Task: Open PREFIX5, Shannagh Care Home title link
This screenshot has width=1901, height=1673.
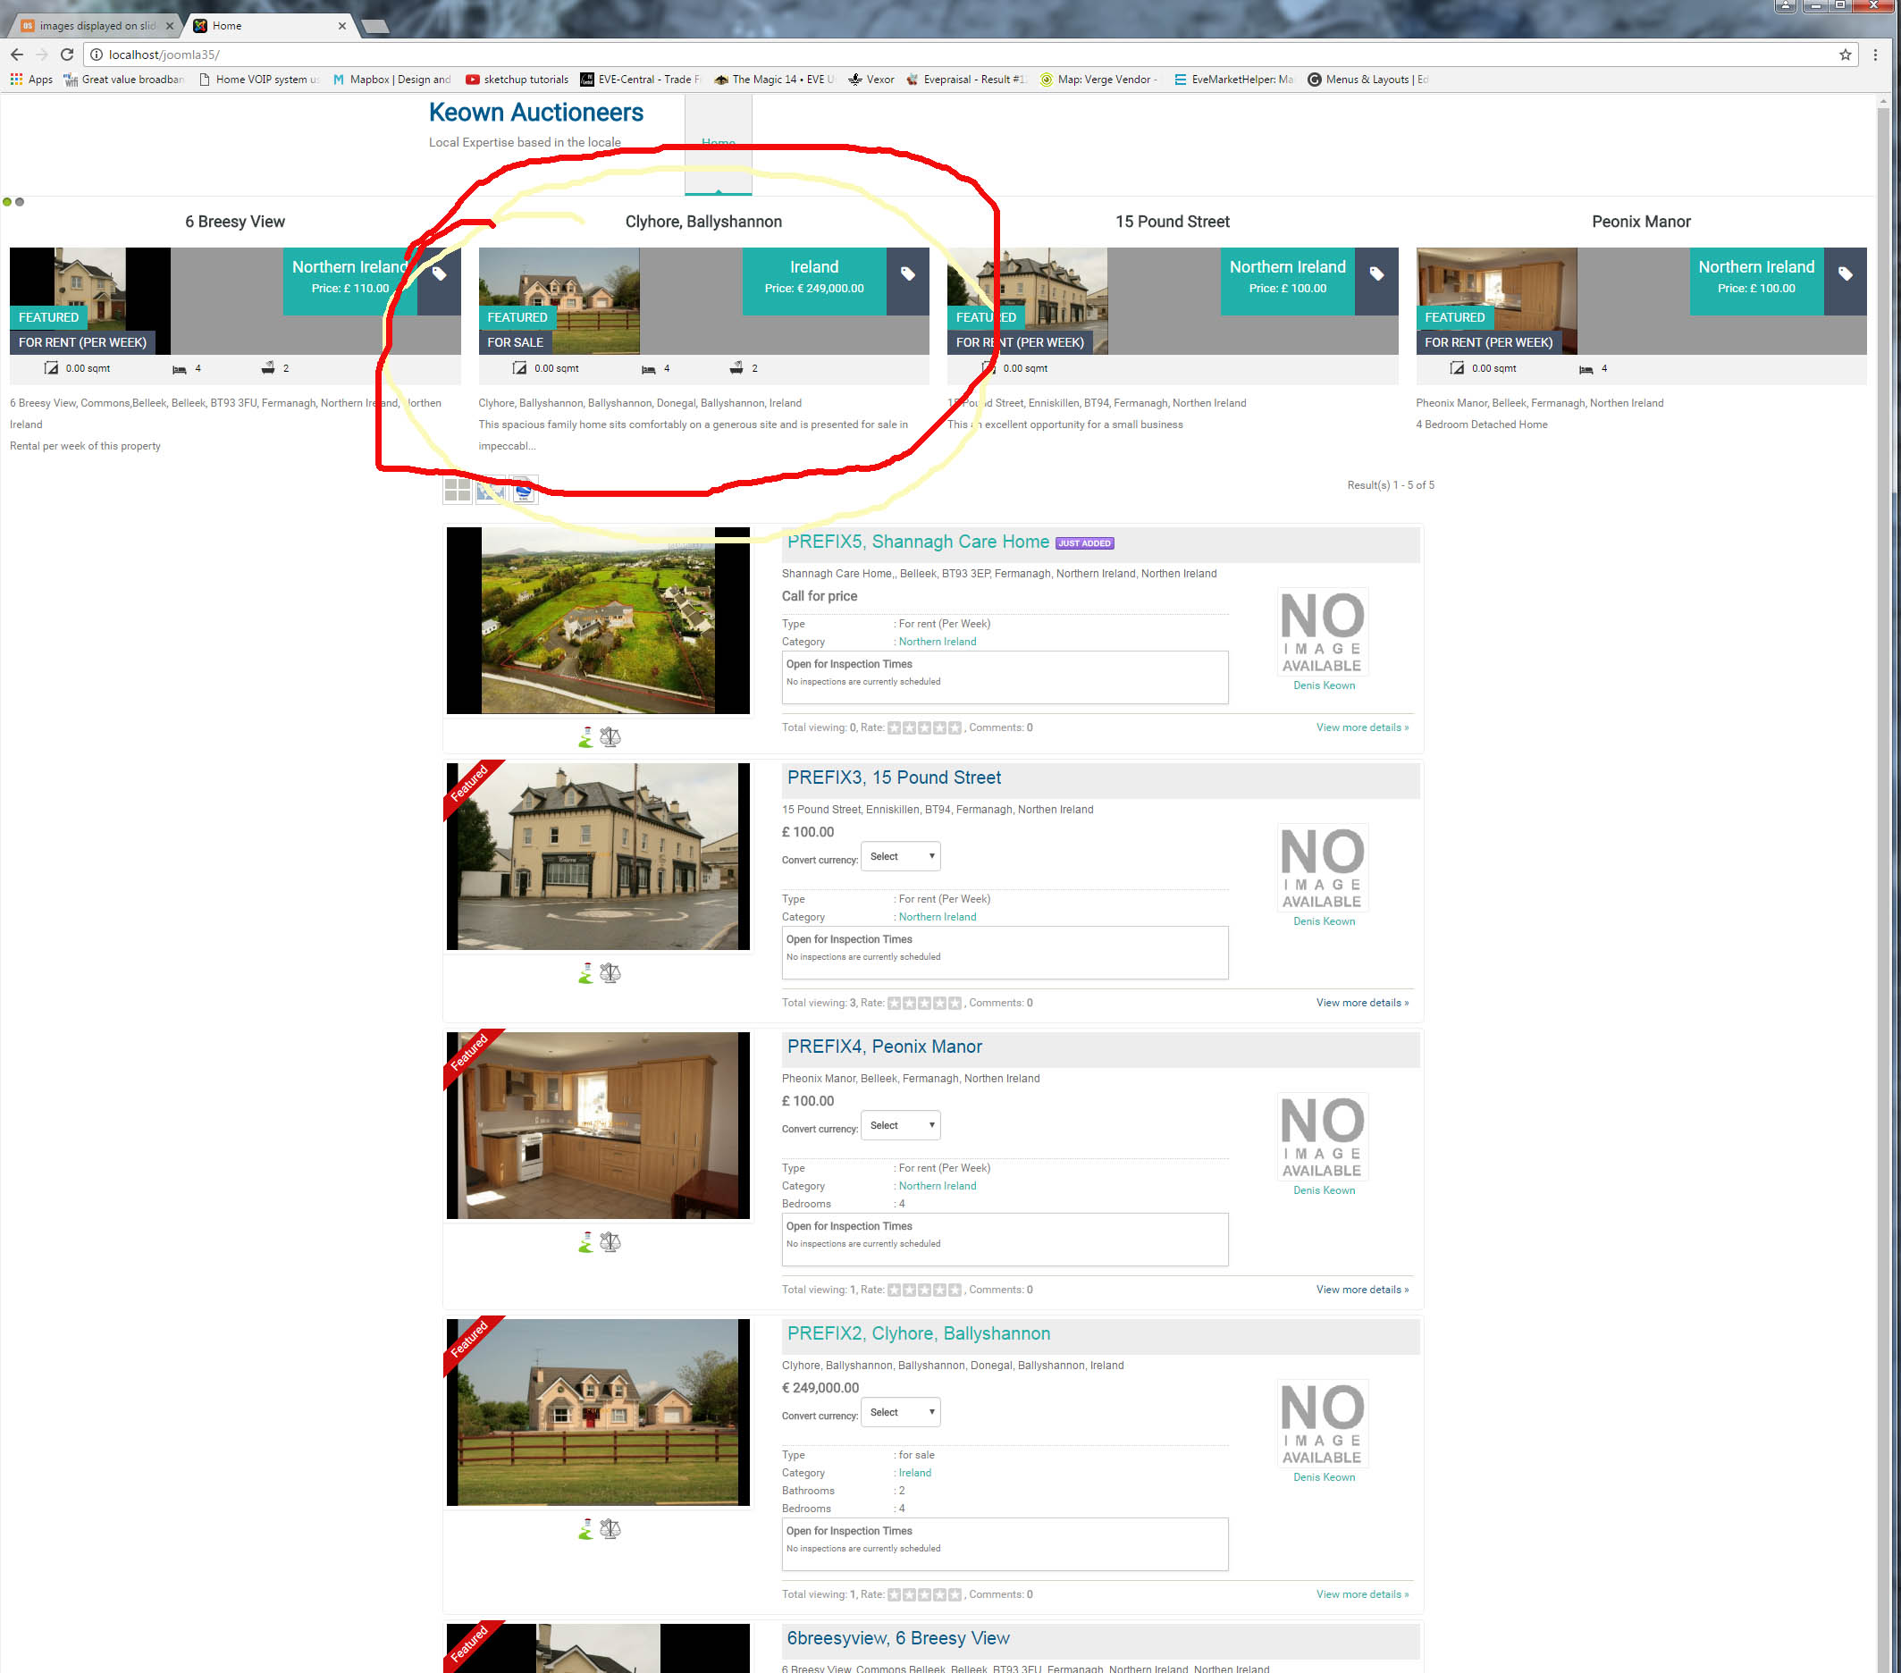Action: pos(918,542)
